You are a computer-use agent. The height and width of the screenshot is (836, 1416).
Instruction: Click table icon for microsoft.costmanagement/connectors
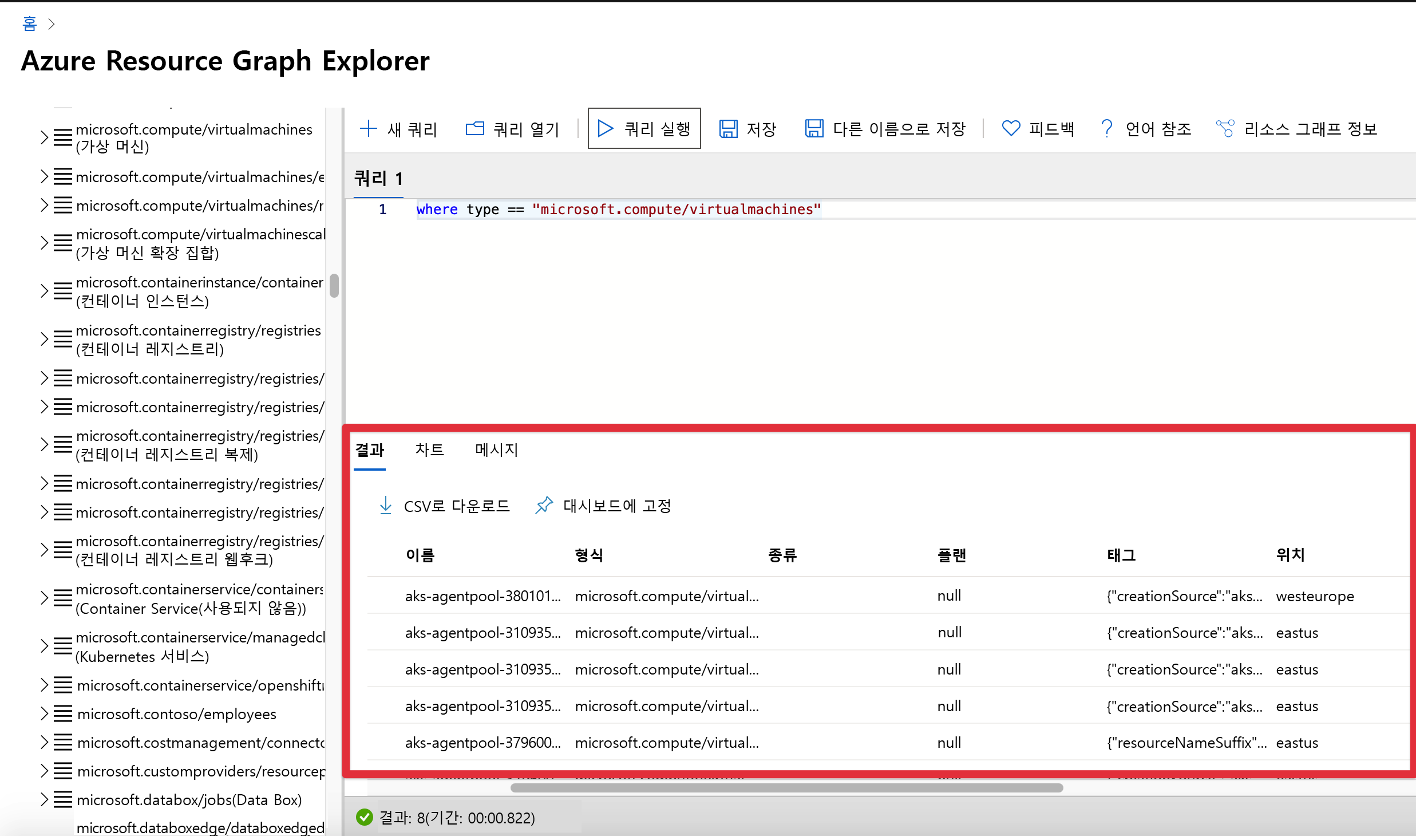(63, 742)
